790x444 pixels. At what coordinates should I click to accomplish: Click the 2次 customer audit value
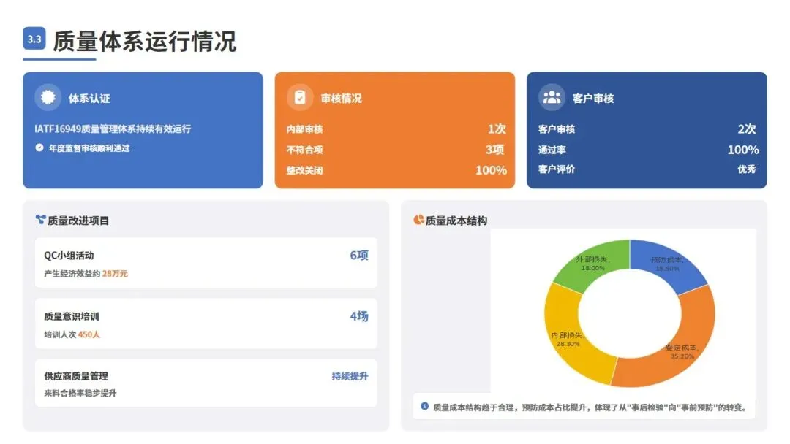pyautogui.click(x=747, y=129)
